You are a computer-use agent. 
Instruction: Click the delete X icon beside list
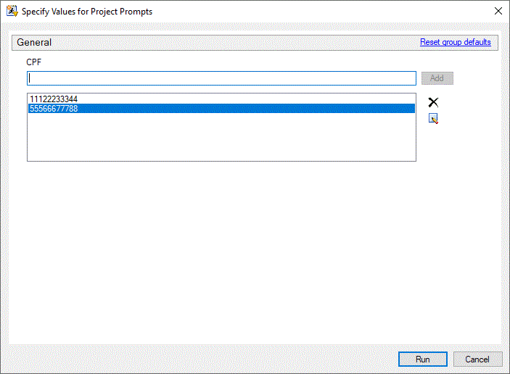pyautogui.click(x=433, y=102)
